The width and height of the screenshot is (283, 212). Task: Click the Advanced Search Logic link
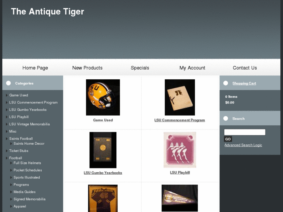click(x=243, y=145)
